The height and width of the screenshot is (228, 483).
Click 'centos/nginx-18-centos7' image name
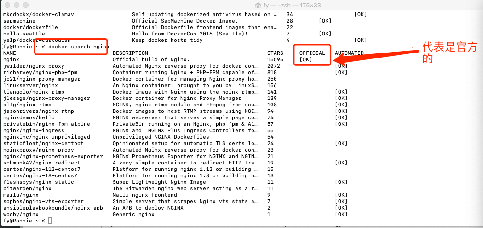(40, 176)
